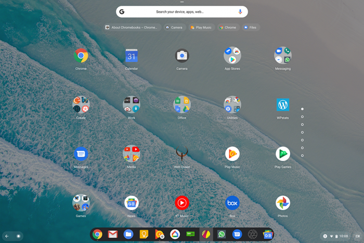Start voice search with the microphone icon

pyautogui.click(x=240, y=11)
